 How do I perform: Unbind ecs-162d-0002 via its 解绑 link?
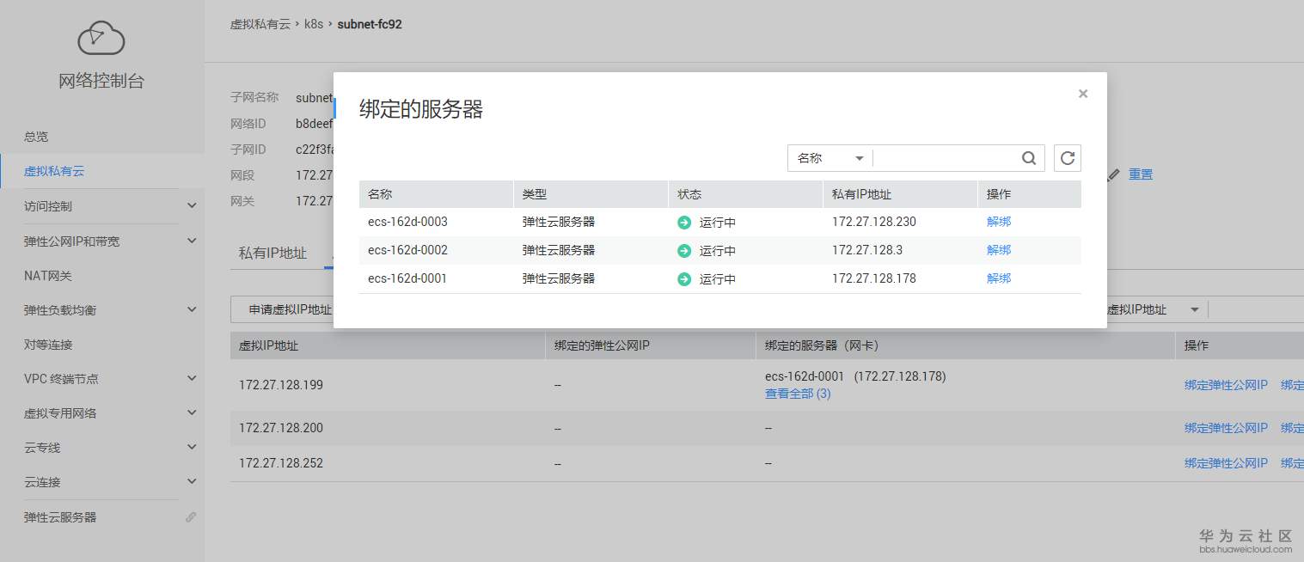tap(998, 249)
